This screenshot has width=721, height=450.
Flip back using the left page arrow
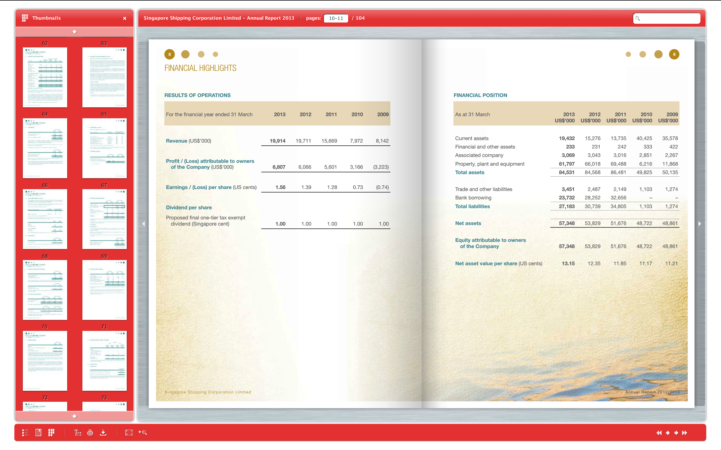tap(144, 224)
